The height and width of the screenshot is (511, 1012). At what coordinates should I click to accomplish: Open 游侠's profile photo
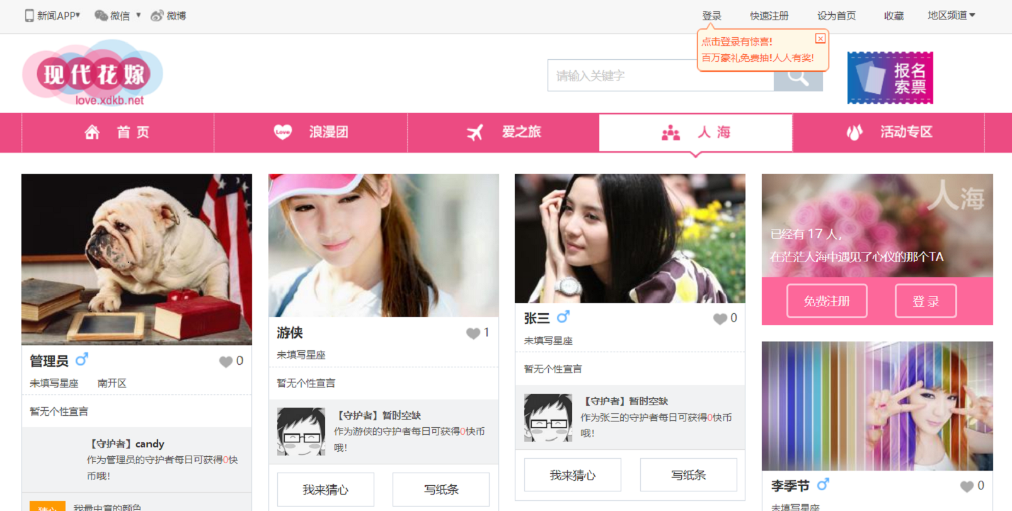point(383,246)
